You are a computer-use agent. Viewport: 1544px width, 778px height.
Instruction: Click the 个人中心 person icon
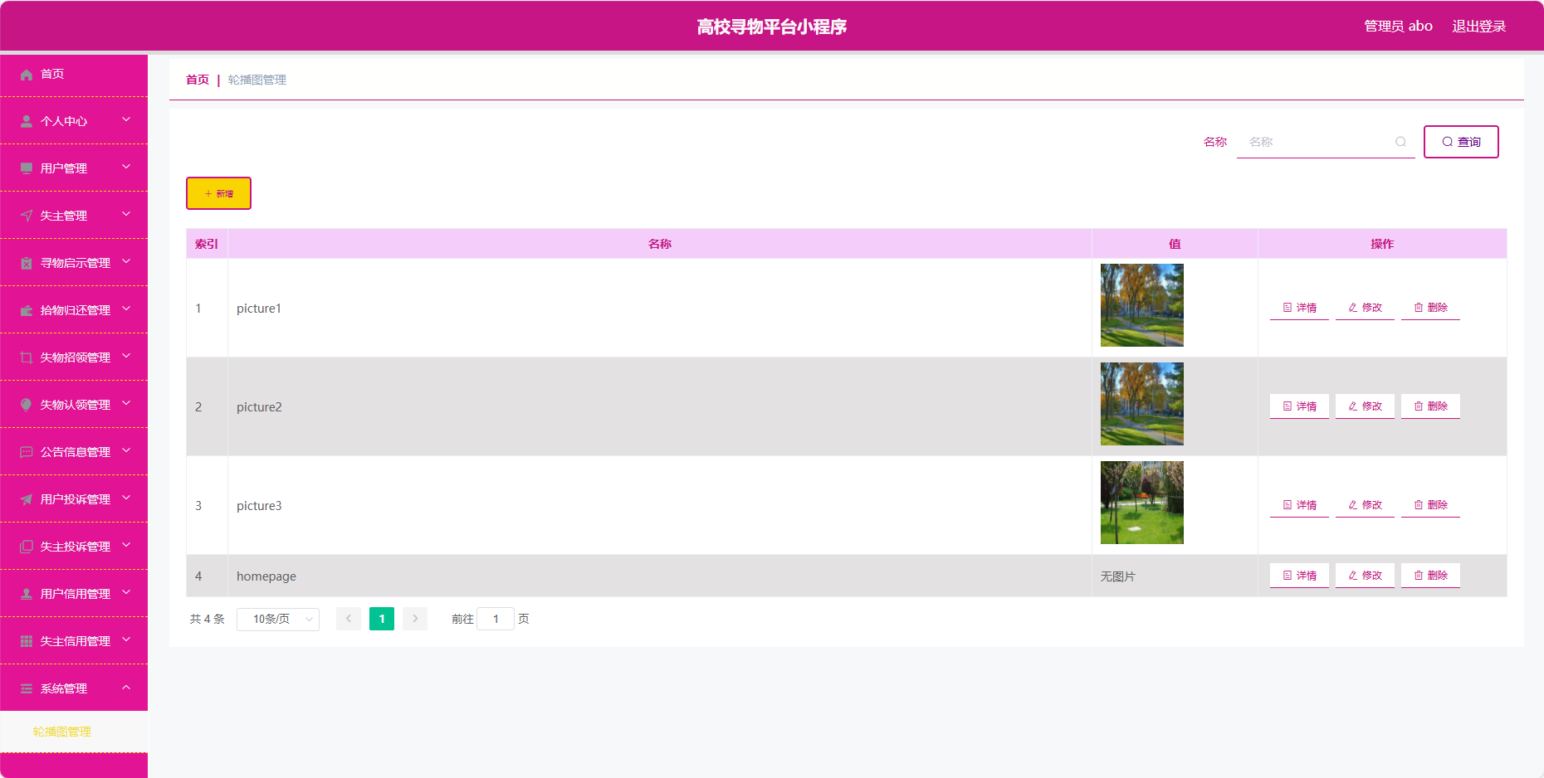pyautogui.click(x=27, y=121)
